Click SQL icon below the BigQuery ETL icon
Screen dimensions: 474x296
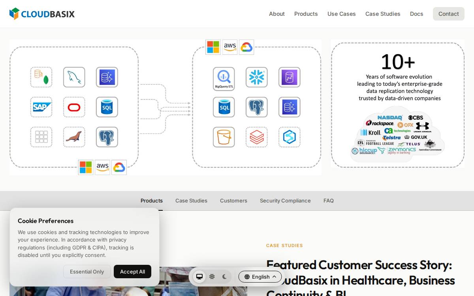pos(224,107)
